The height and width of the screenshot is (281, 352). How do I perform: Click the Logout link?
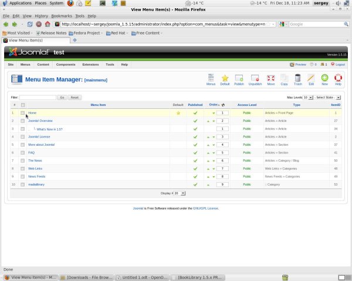pyautogui.click(x=338, y=64)
